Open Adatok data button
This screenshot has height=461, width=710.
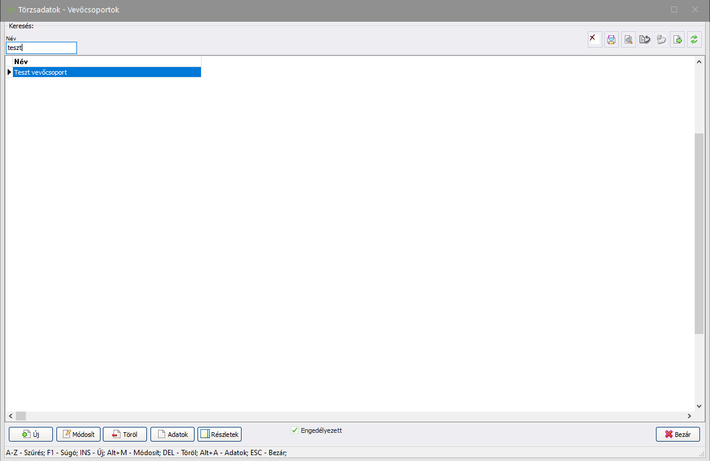click(x=172, y=434)
